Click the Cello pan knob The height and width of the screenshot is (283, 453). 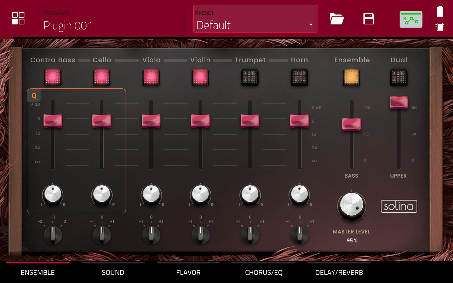(x=102, y=194)
